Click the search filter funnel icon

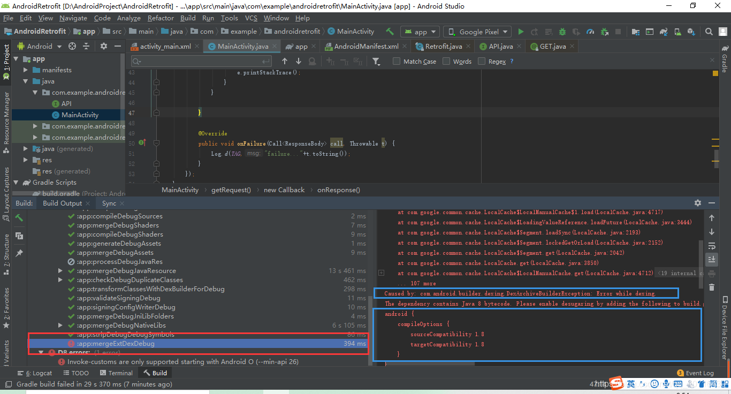tap(377, 62)
